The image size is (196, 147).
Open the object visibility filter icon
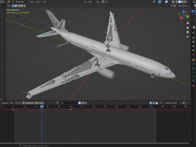coord(155,2)
